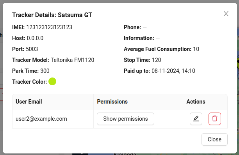Delete user2@example.com with the trash icon
239x155 pixels.
(x=215, y=119)
